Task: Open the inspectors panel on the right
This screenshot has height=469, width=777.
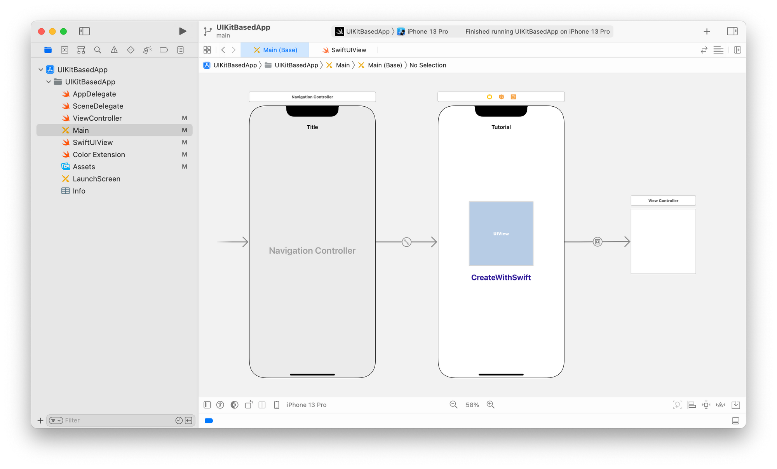Action: point(732,31)
